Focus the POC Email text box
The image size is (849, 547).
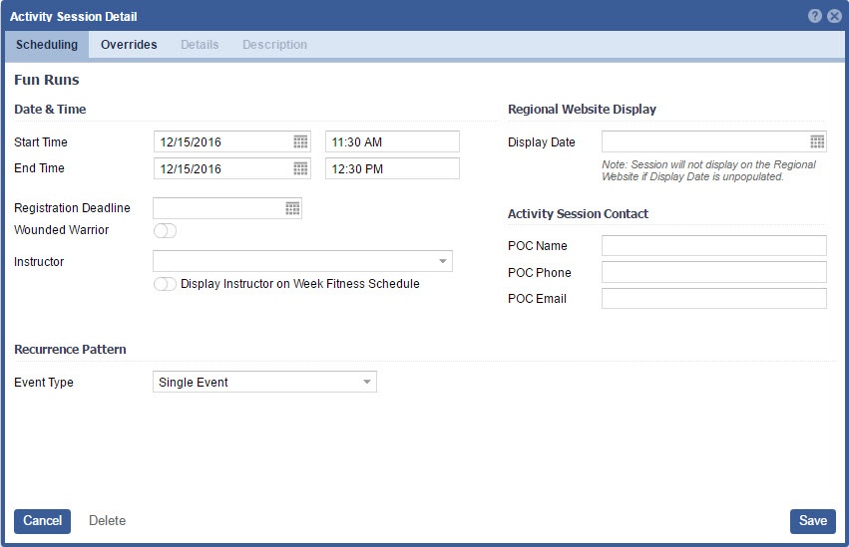click(x=713, y=299)
